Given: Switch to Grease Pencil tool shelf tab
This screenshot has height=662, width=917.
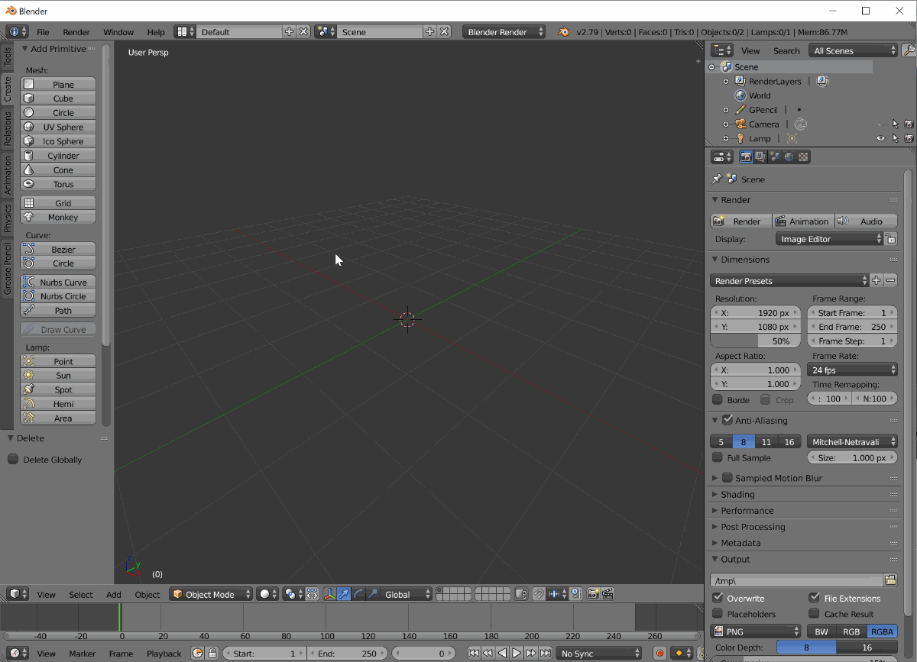Looking at the screenshot, I should tap(8, 269).
